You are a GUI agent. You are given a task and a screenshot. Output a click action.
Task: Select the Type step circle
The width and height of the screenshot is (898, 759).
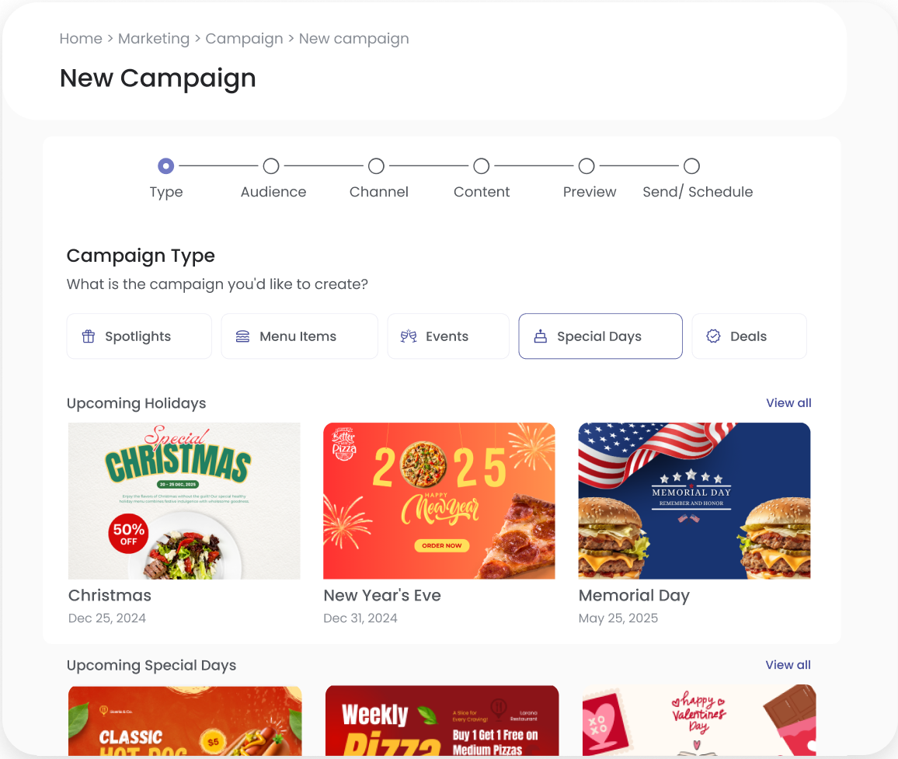166,166
